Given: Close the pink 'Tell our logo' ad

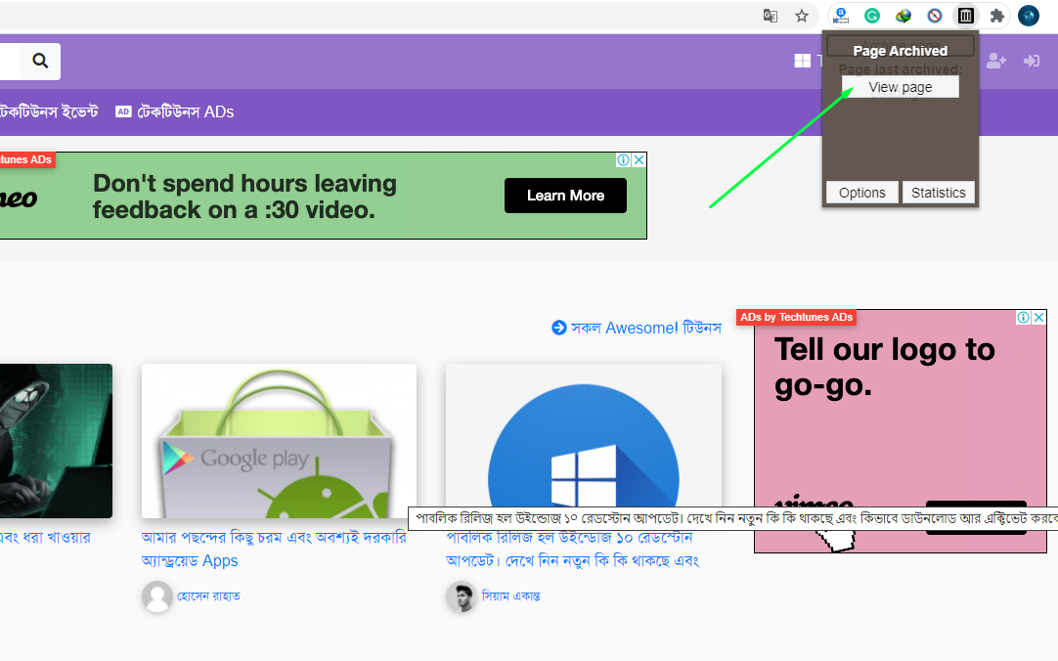Looking at the screenshot, I should (1039, 317).
